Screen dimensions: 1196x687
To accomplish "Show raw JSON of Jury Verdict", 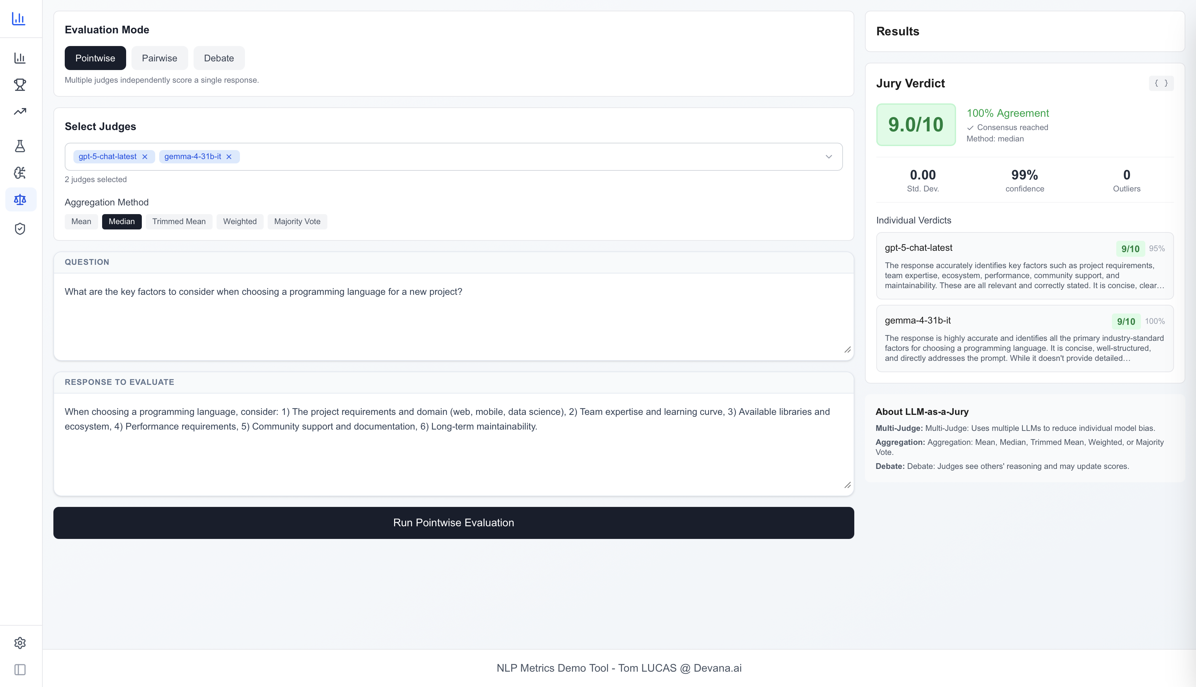I will (x=1161, y=83).
